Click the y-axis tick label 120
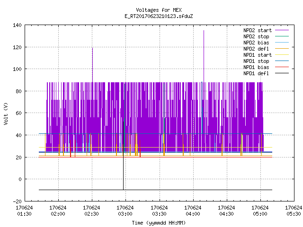 click(17, 47)
